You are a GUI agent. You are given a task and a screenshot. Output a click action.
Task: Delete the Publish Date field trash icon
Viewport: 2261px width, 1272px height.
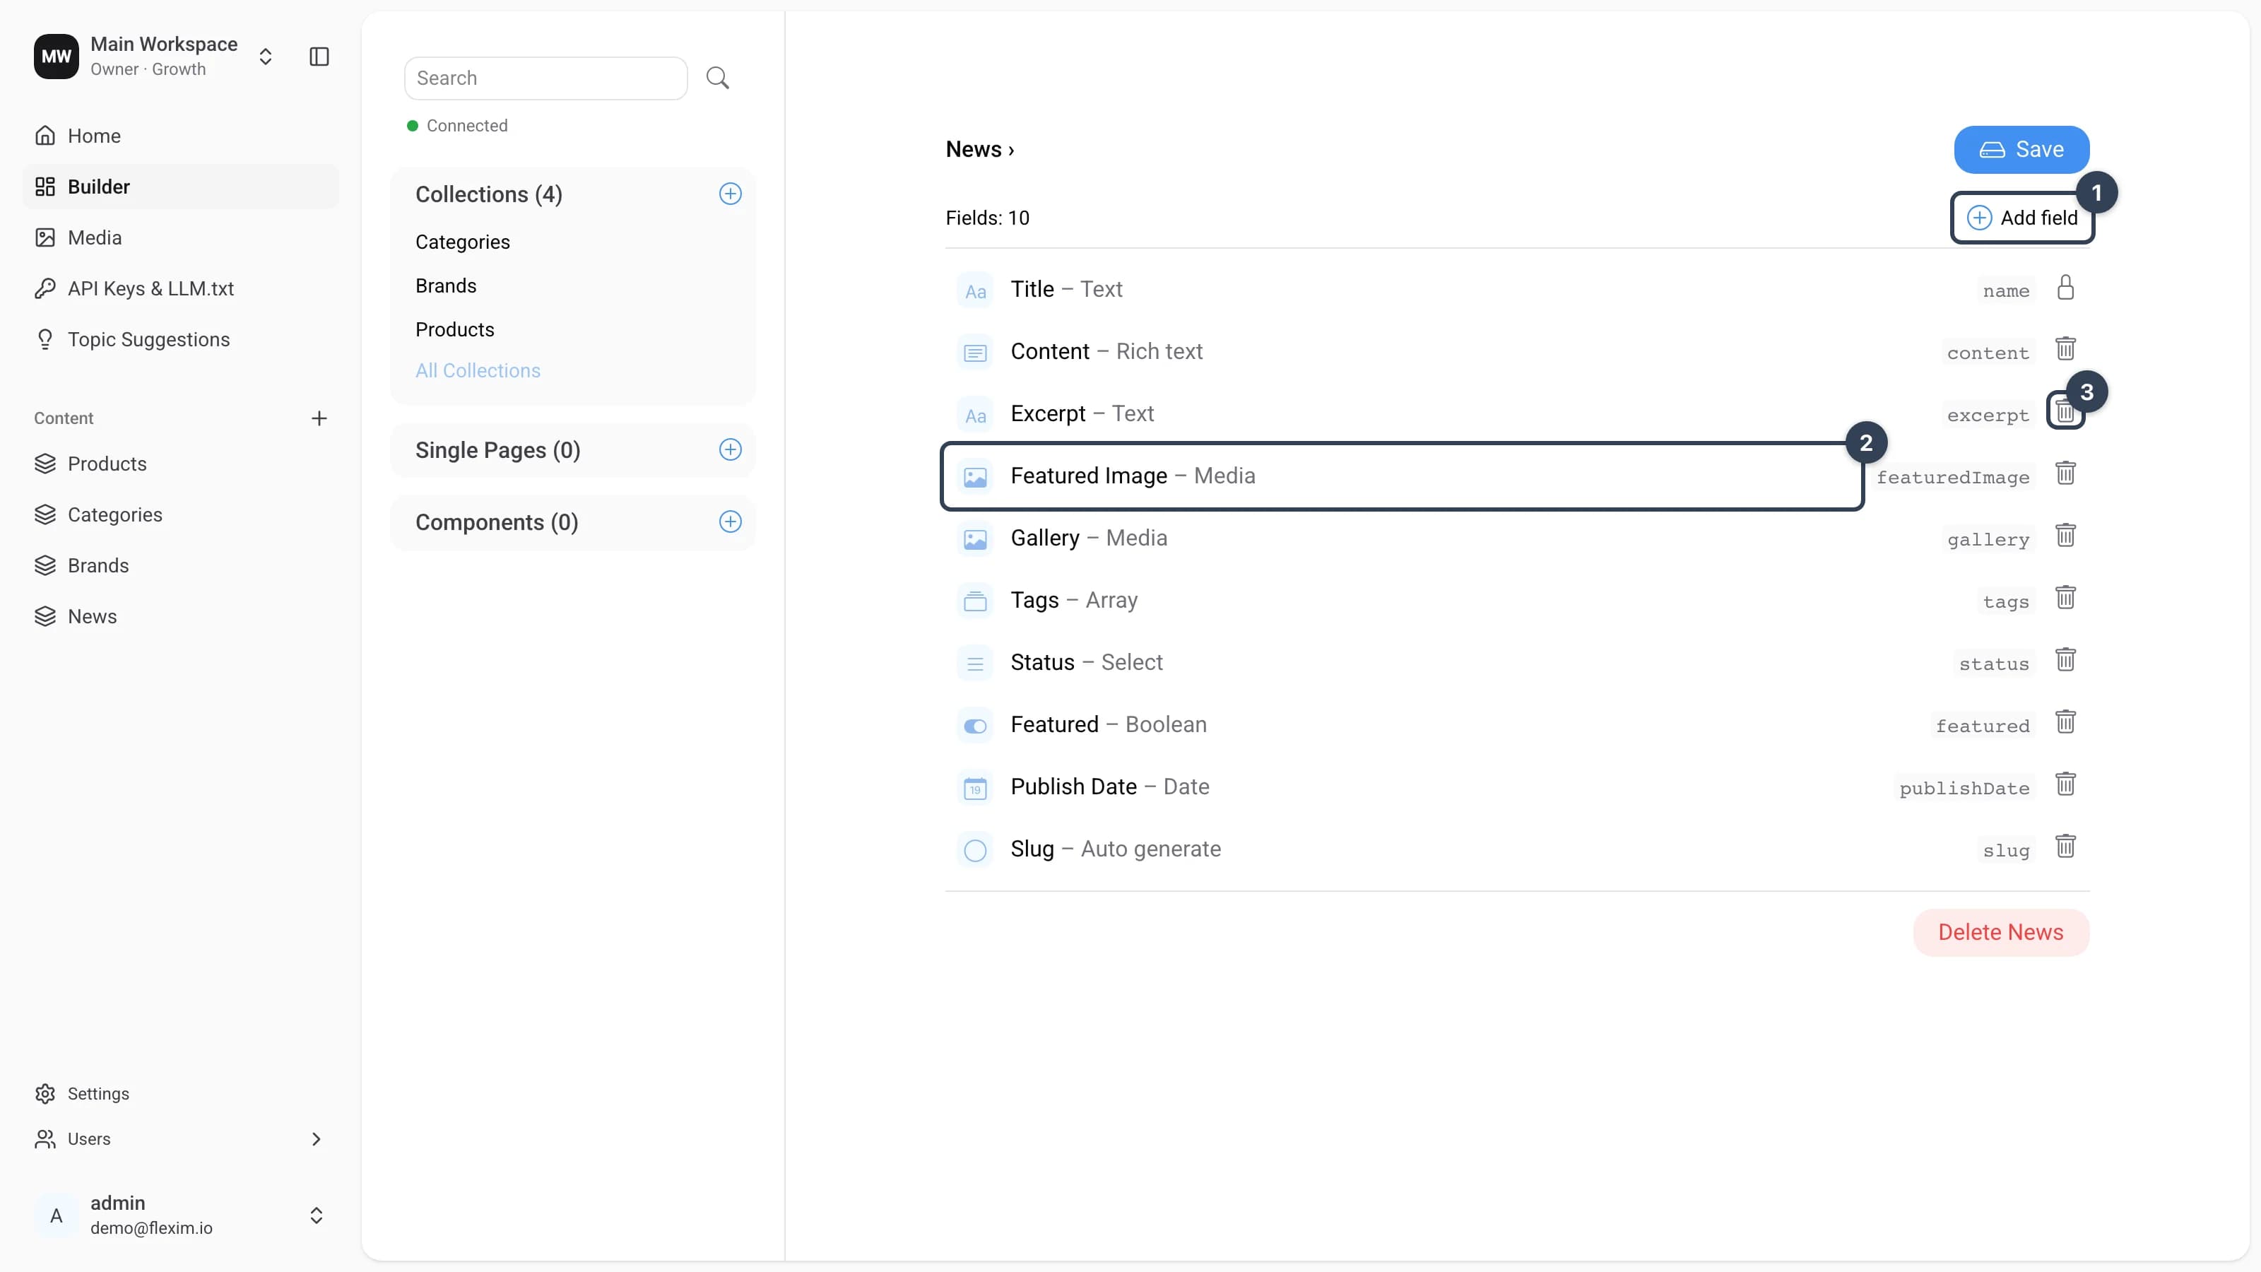pos(2065,784)
